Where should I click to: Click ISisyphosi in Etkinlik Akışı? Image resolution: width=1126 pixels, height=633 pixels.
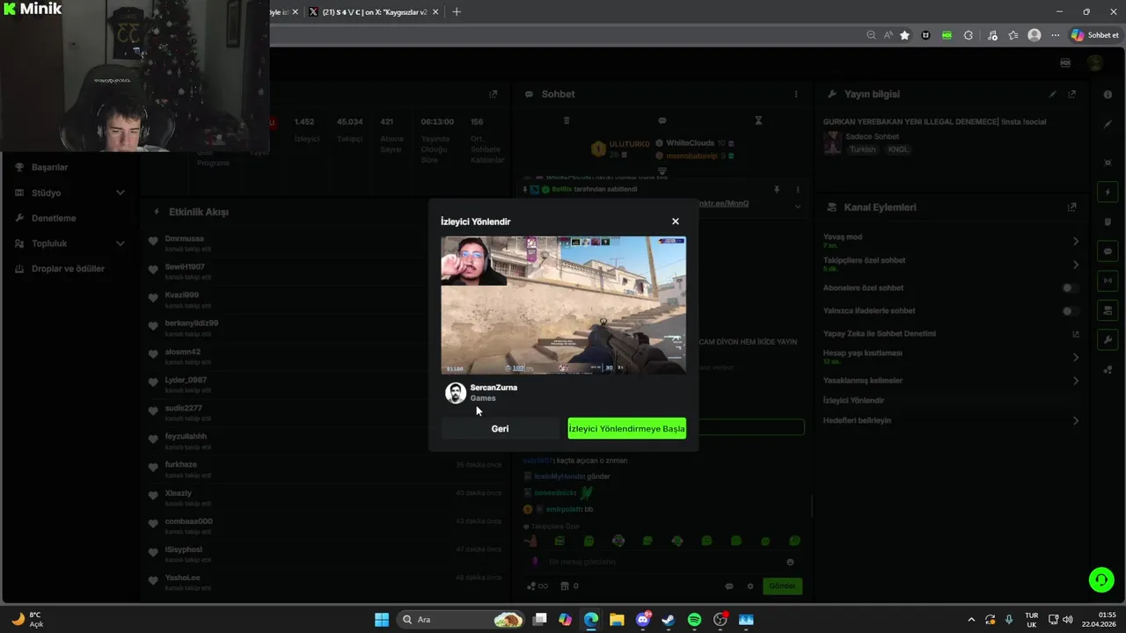point(184,549)
